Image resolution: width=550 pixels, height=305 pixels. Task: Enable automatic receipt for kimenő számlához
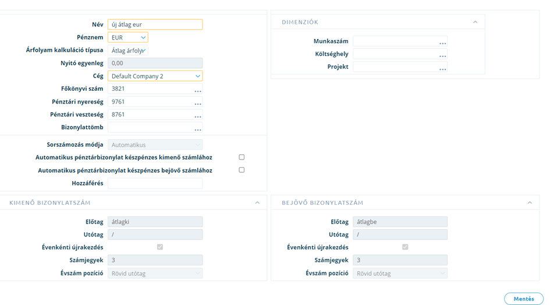tap(242, 157)
